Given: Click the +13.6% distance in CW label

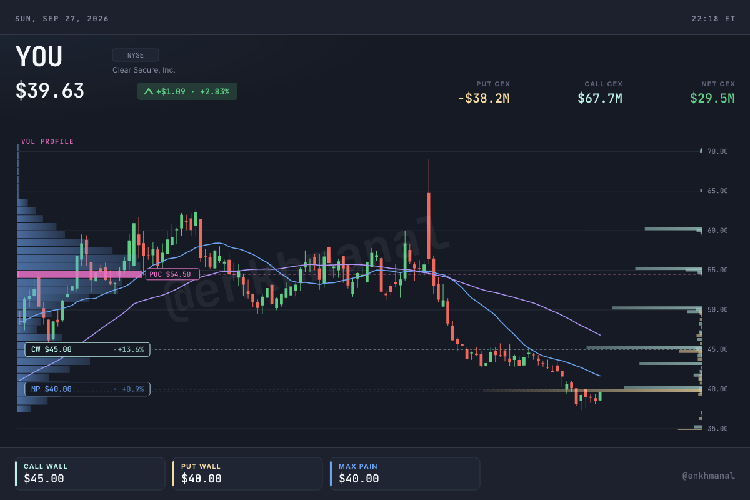Looking at the screenshot, I should (130, 349).
